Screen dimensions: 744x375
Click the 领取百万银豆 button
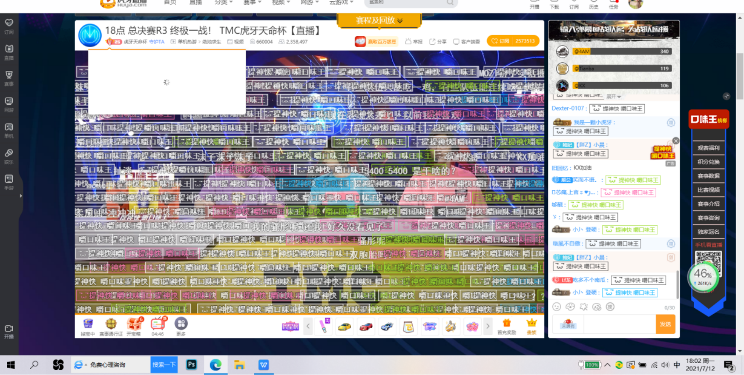(x=377, y=41)
